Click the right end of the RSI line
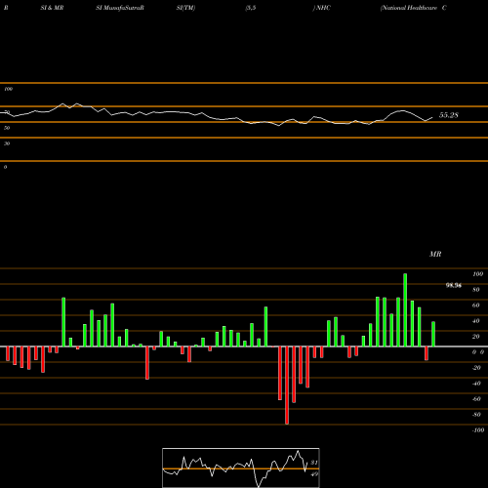The image size is (488, 488). (x=432, y=117)
